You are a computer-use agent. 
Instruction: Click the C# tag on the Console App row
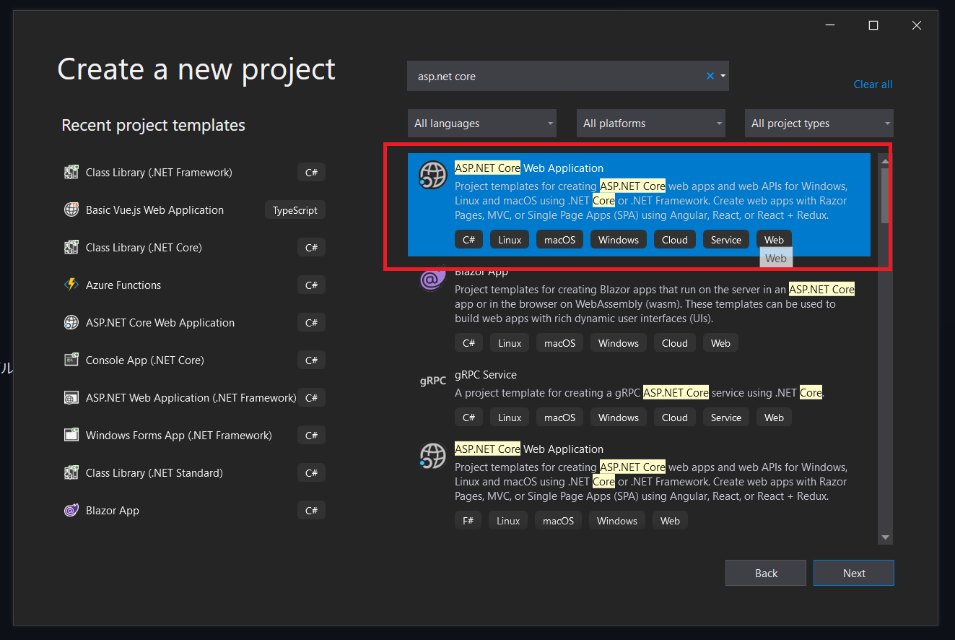pyautogui.click(x=311, y=360)
